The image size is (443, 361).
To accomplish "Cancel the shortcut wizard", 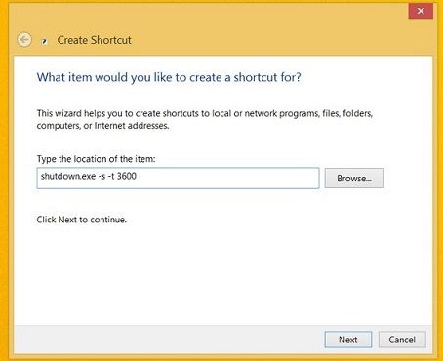I will tap(402, 340).
